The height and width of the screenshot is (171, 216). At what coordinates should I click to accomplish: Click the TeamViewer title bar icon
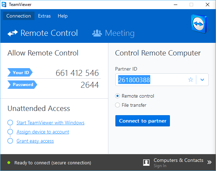(x=4, y=5)
